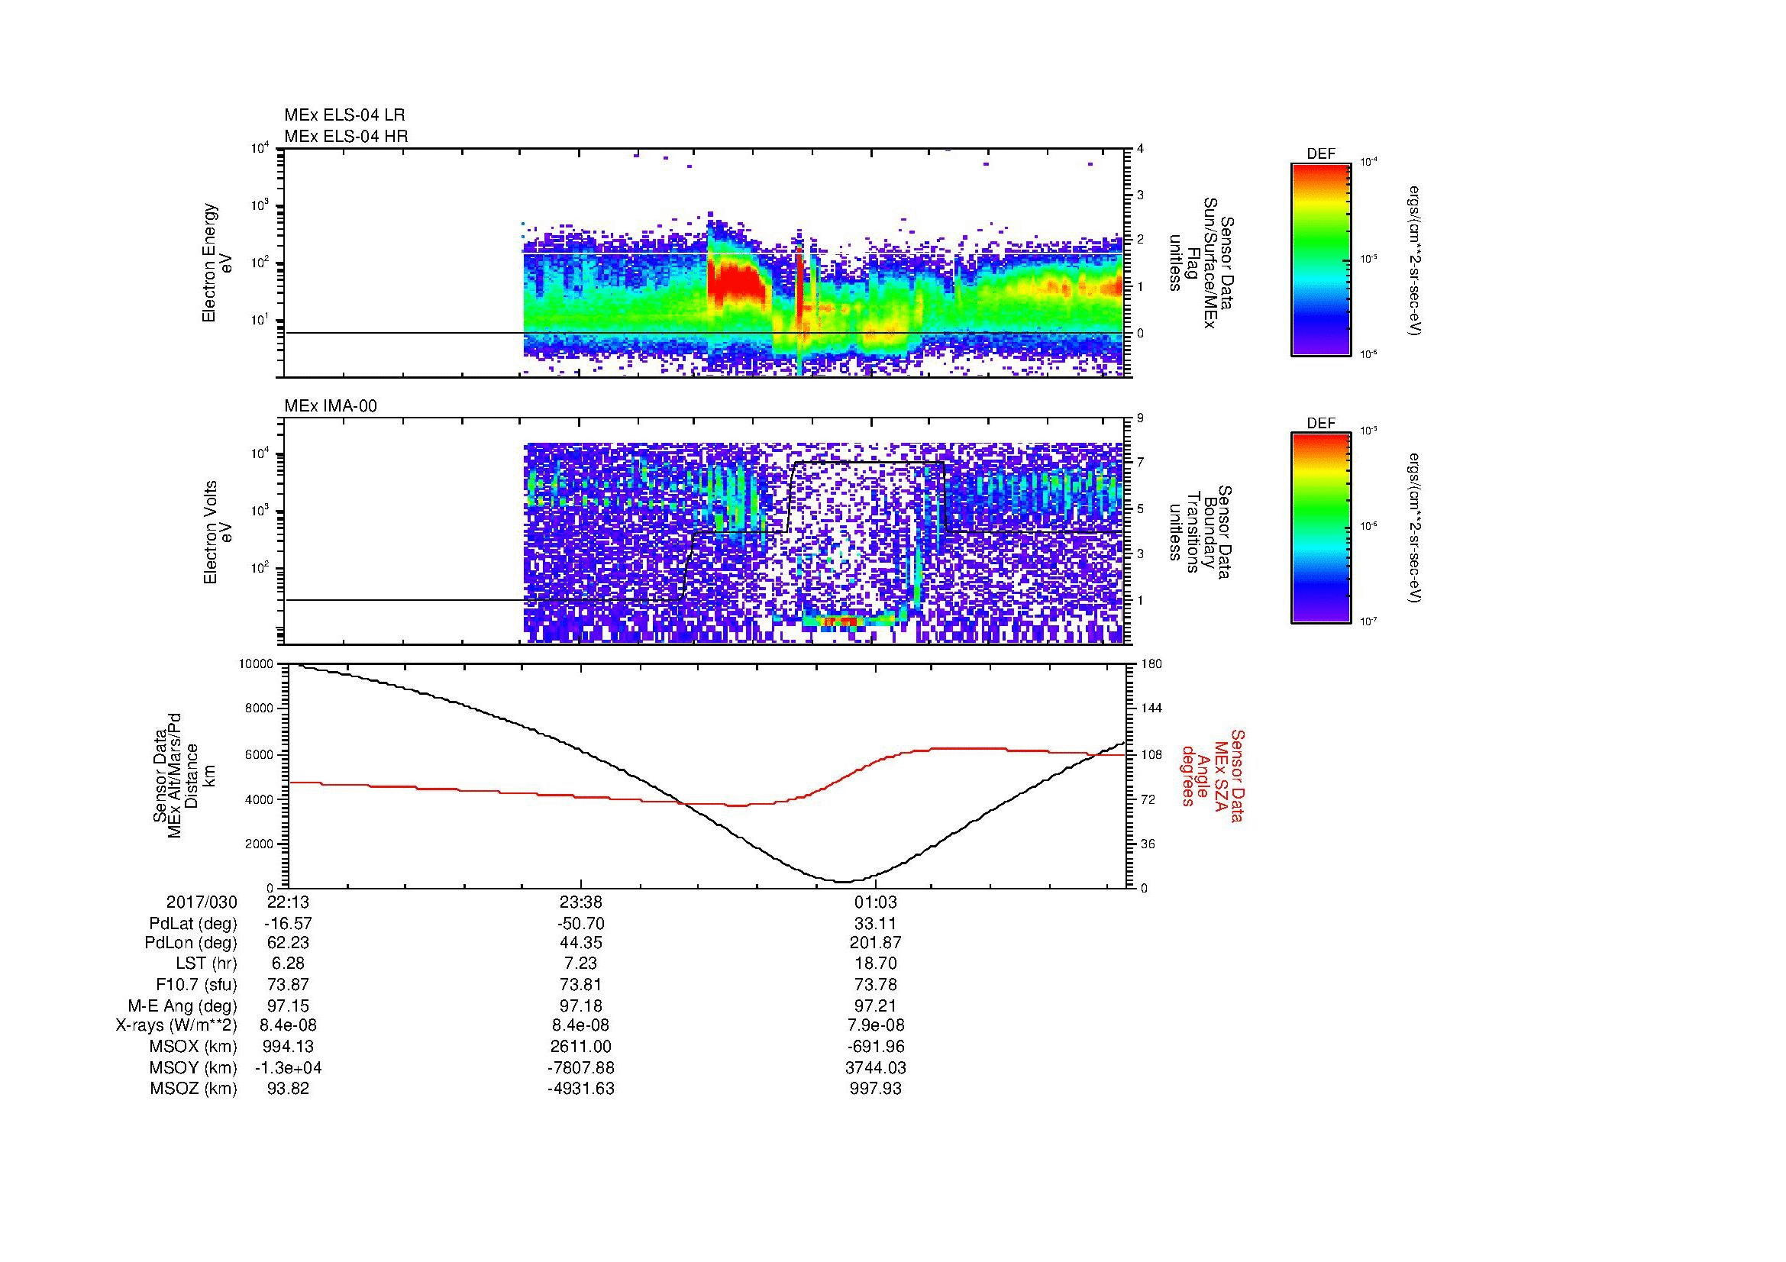Select the MSOY value '-7807.88'

pyautogui.click(x=581, y=1067)
